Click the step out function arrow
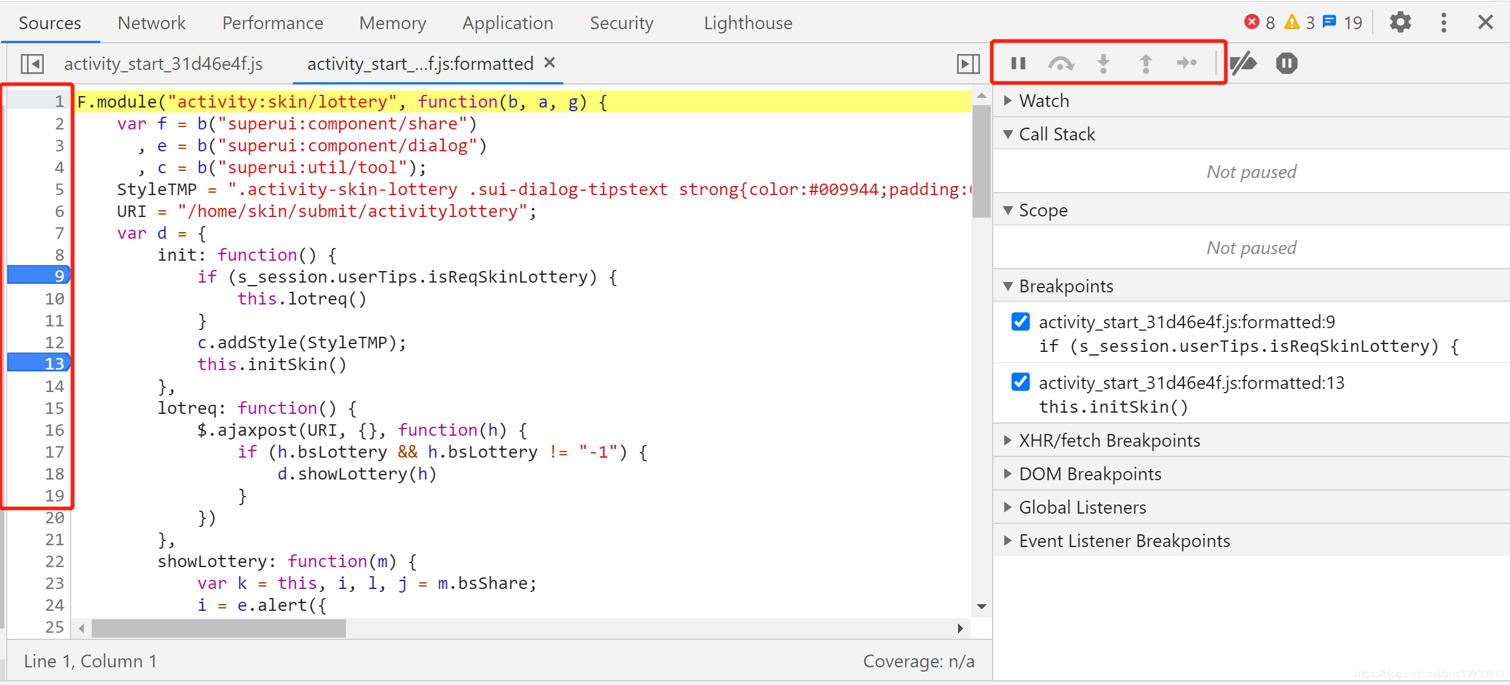 (x=1145, y=63)
